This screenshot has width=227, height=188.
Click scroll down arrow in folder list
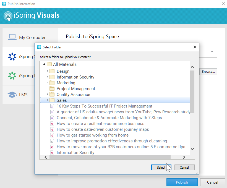pos(192,149)
